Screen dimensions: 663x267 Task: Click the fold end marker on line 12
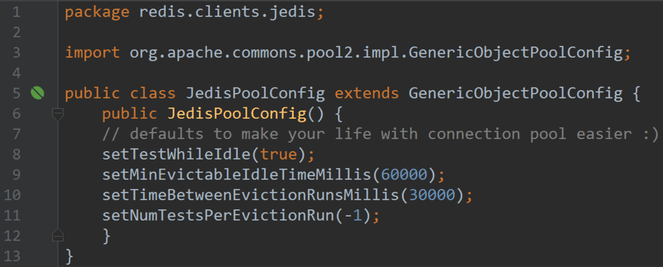click(x=58, y=235)
